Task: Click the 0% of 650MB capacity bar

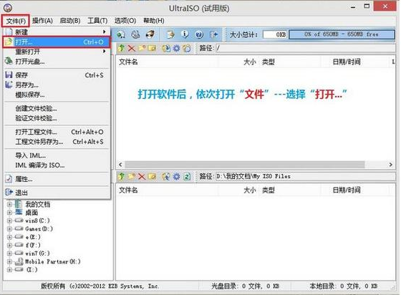Action: point(342,34)
